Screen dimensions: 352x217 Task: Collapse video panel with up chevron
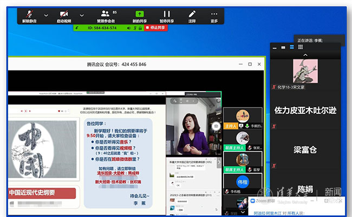click(x=305, y=55)
